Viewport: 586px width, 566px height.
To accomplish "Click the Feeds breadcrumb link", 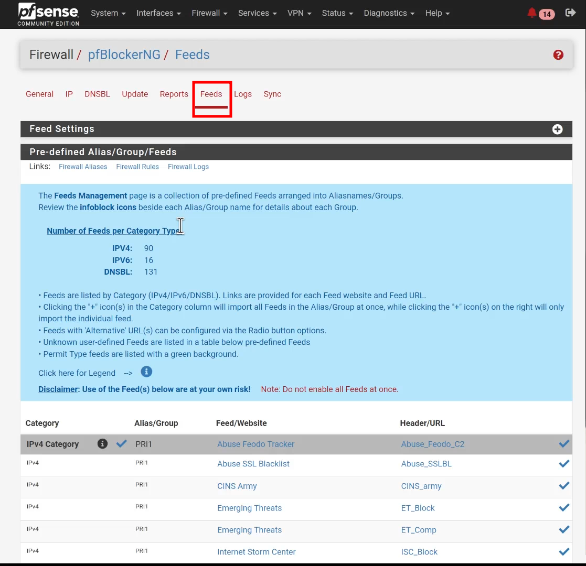I will pos(193,55).
